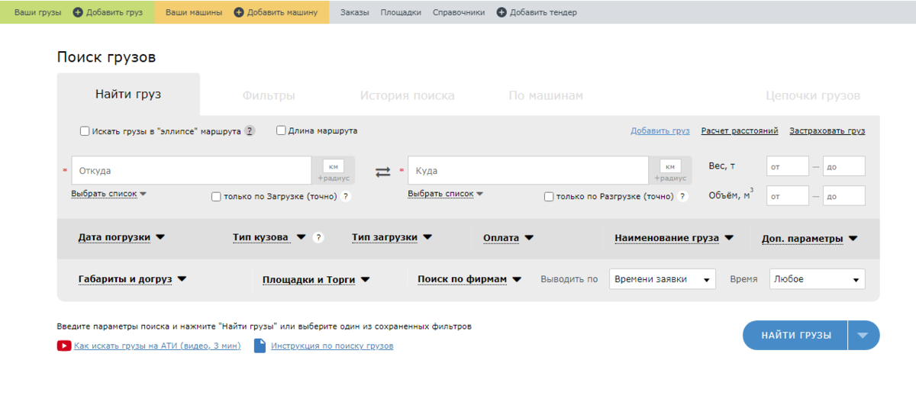Expand Наименование груза filter
Screen dimensions: 916x402
tap(674, 237)
